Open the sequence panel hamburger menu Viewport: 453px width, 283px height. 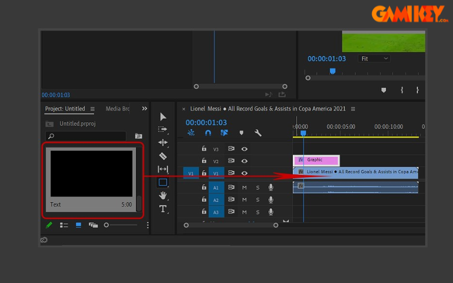tap(353, 109)
